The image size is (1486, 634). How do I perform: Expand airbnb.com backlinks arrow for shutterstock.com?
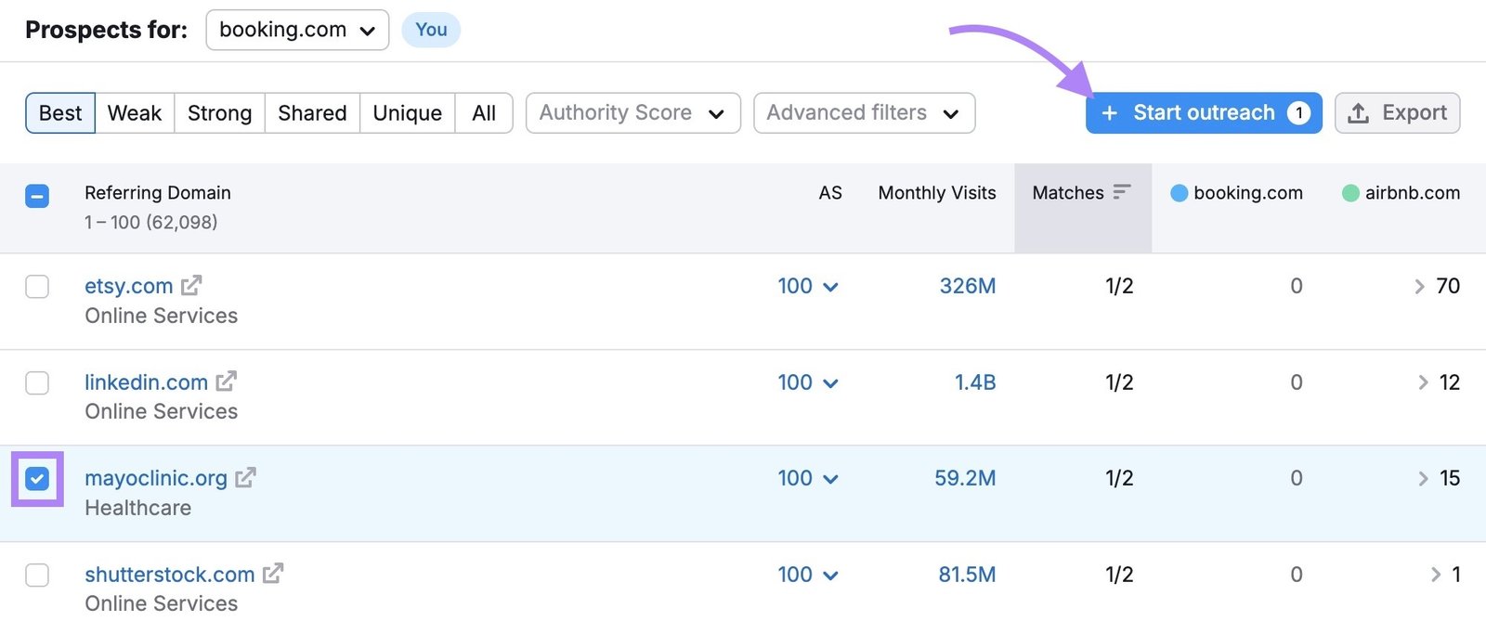(1436, 575)
